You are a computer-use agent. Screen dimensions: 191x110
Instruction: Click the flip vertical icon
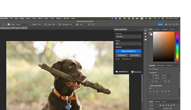coord(169,81)
